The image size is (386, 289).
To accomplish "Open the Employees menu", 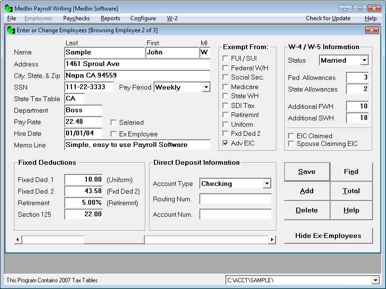I will [39, 18].
